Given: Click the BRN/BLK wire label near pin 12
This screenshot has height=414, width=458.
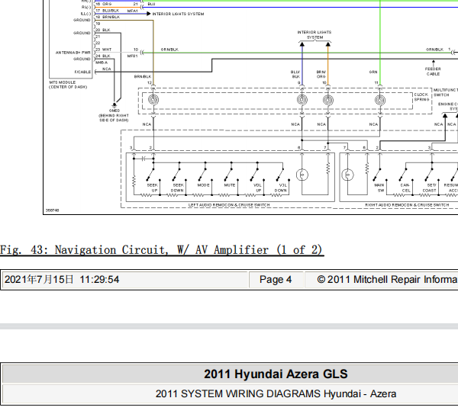Looking at the screenshot, I should [143, 76].
